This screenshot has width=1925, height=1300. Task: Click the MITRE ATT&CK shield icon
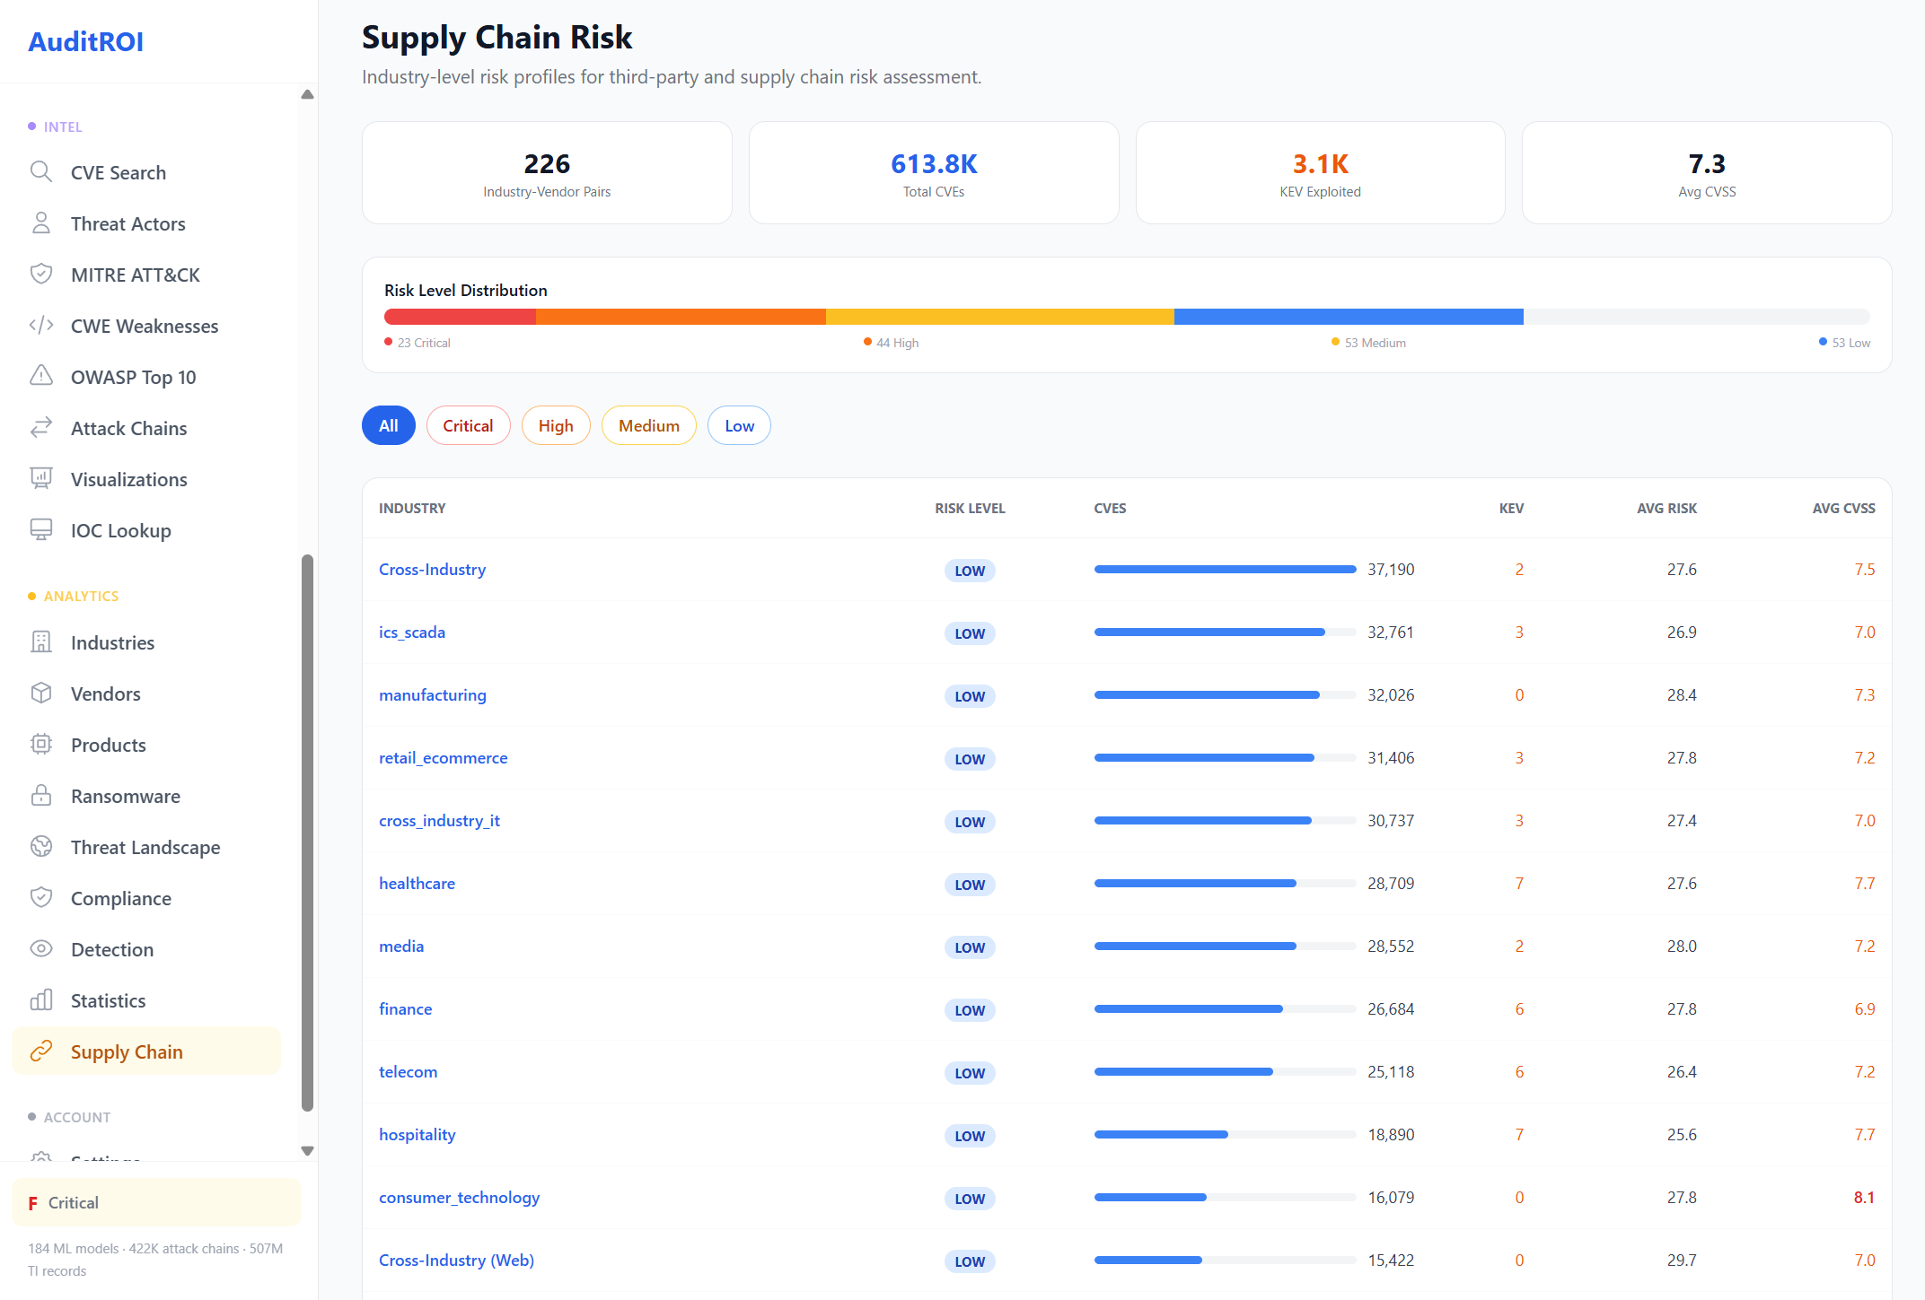click(x=41, y=275)
